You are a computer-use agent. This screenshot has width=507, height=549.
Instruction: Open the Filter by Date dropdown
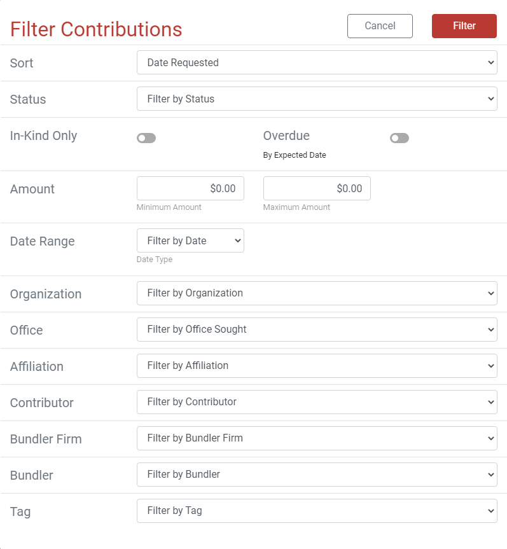coord(190,240)
